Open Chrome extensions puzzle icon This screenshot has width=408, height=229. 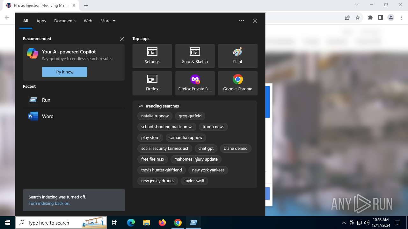[x=370, y=18]
